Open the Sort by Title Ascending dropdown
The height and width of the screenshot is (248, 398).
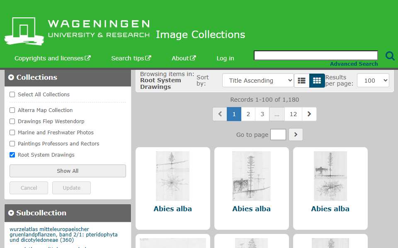click(258, 81)
